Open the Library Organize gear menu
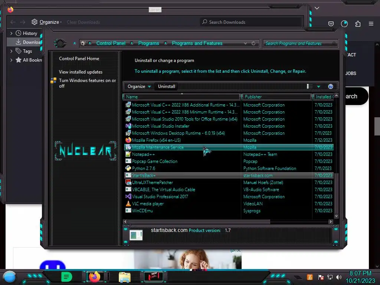 click(46, 22)
